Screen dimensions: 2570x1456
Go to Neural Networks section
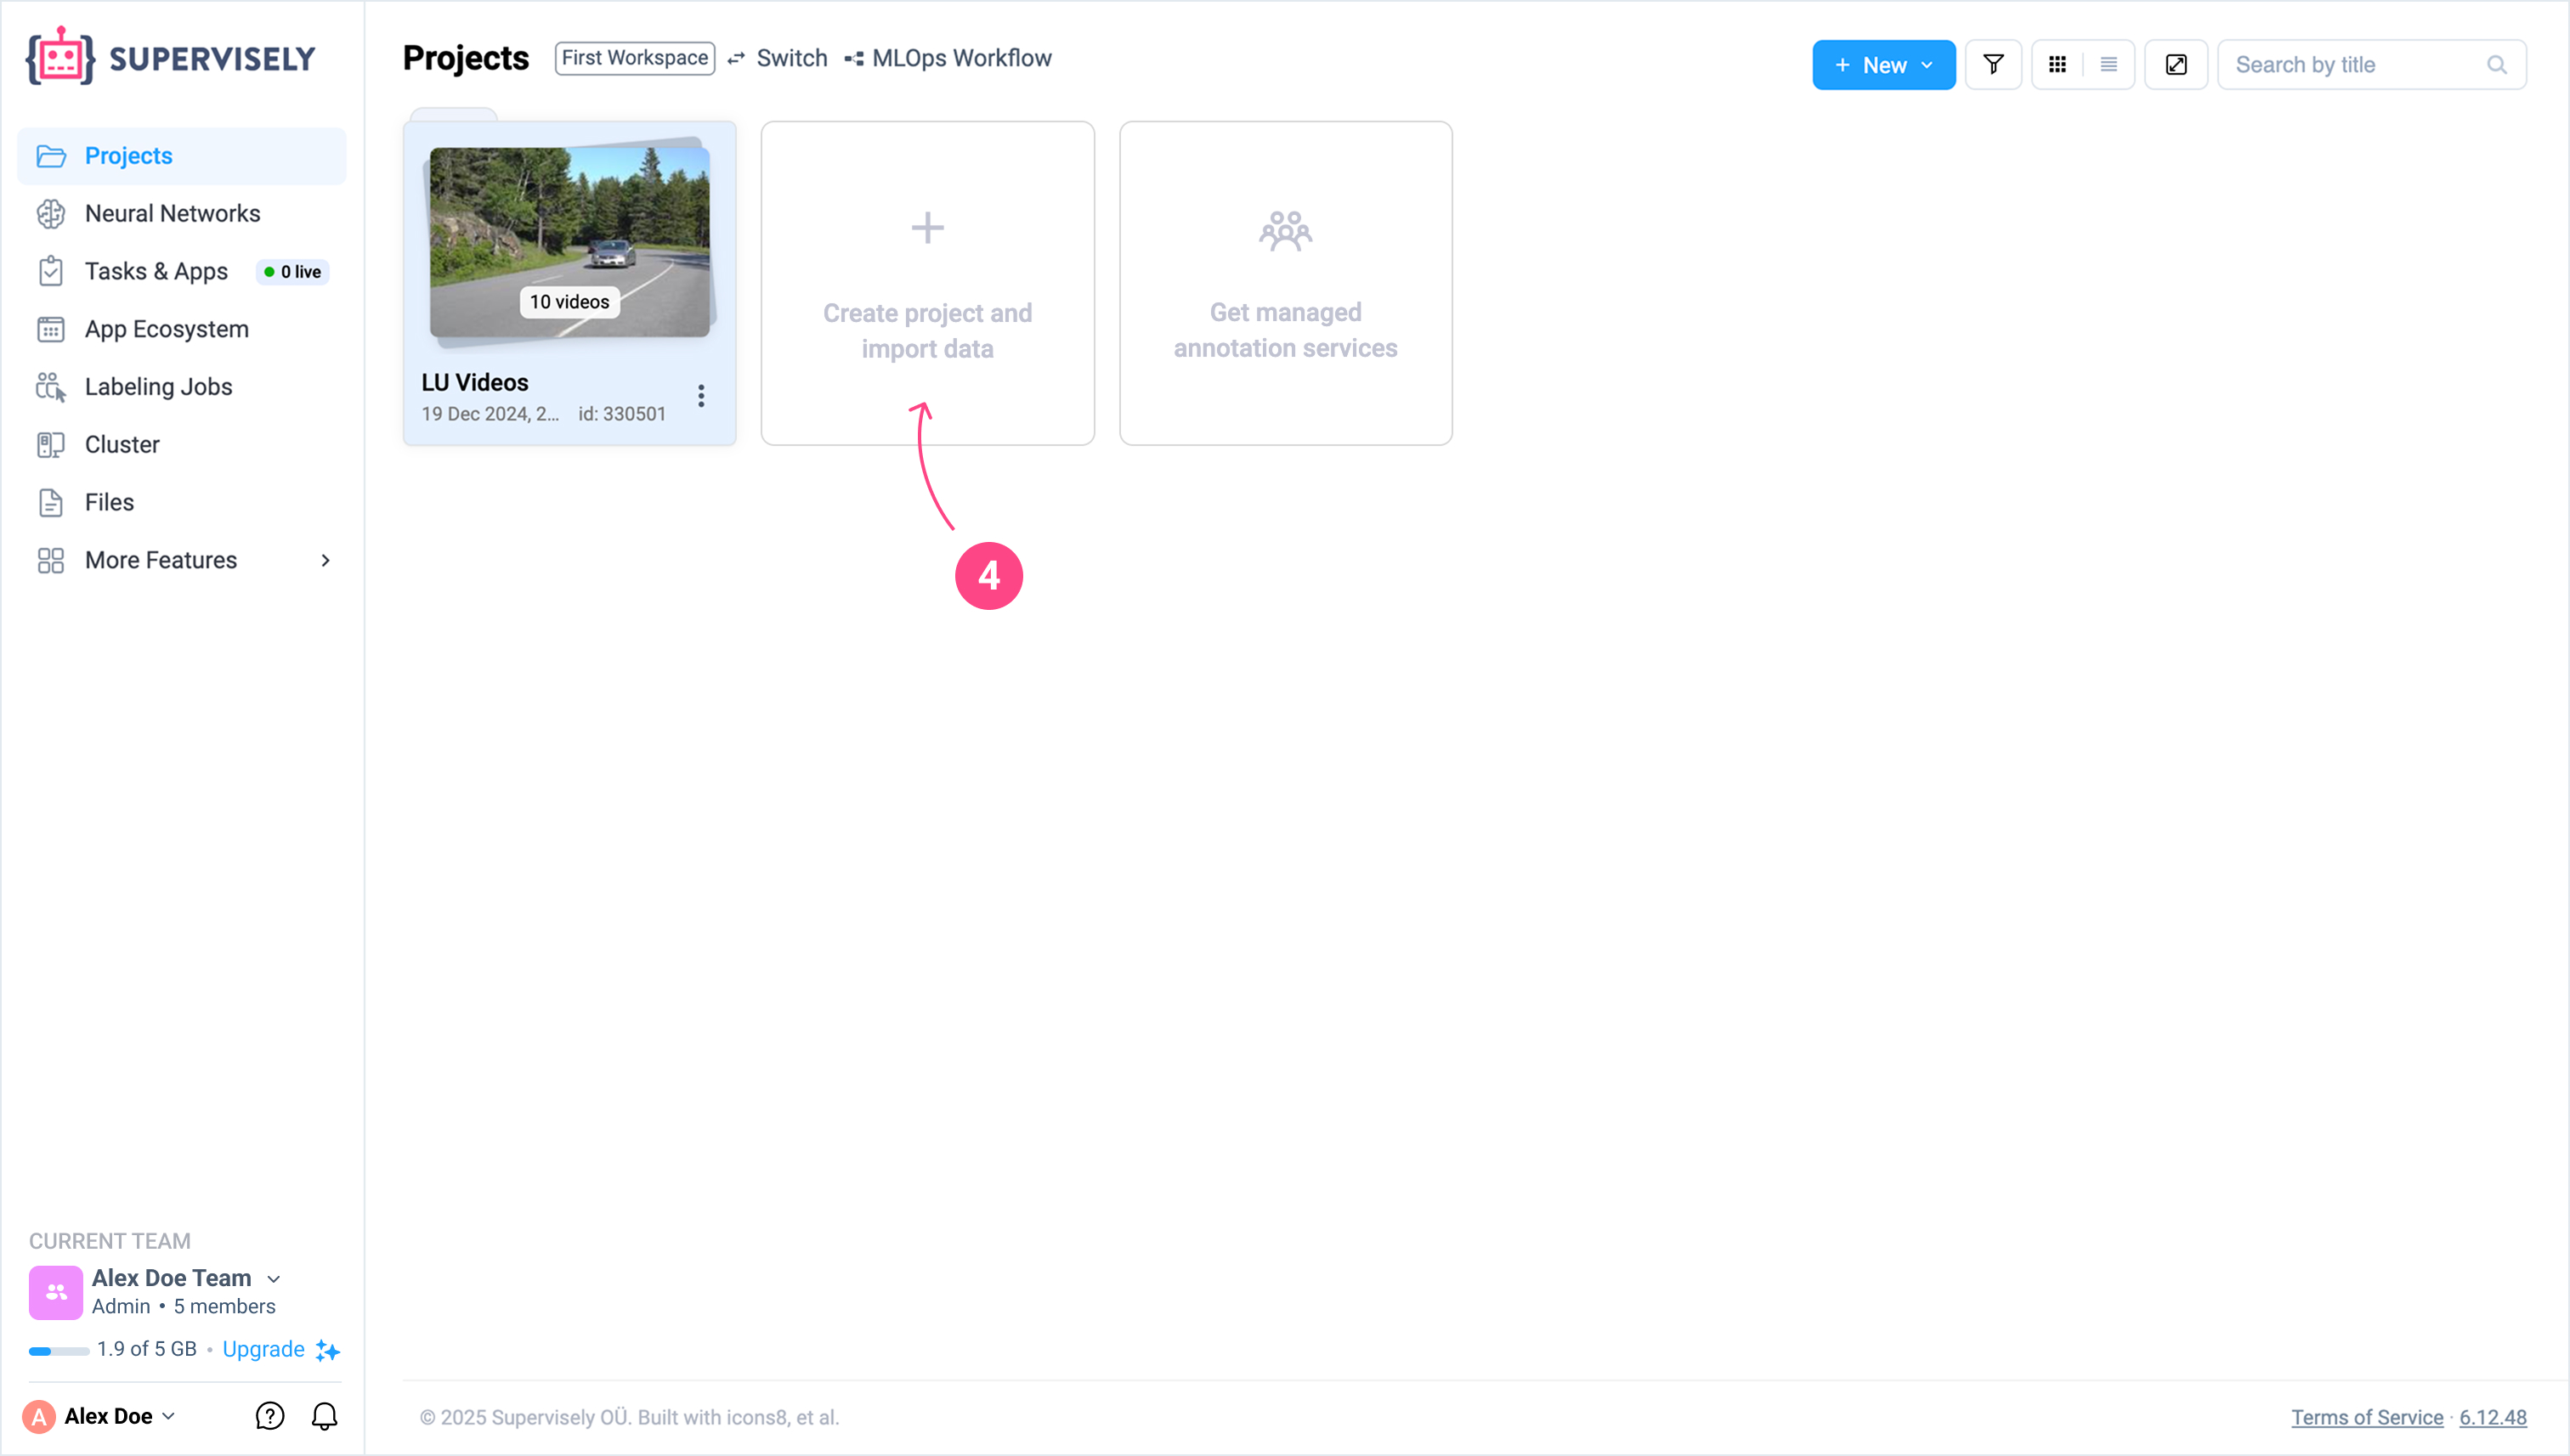(172, 213)
